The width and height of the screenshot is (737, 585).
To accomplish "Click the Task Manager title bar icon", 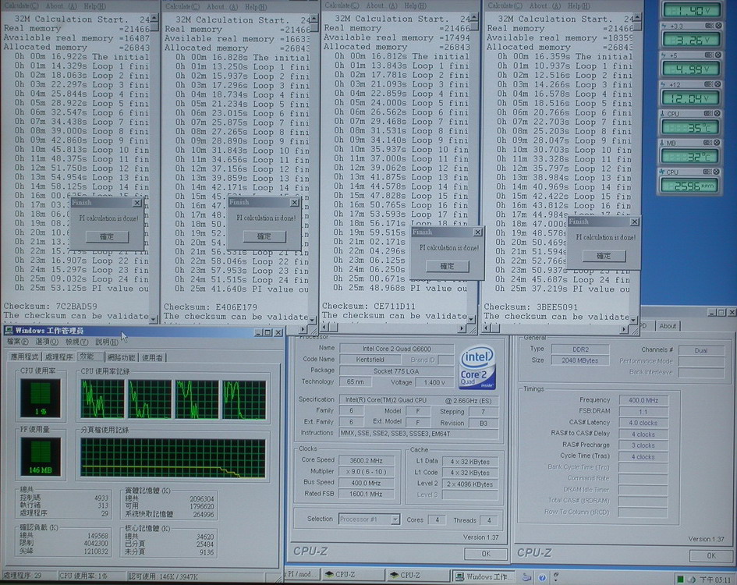I will (9, 331).
